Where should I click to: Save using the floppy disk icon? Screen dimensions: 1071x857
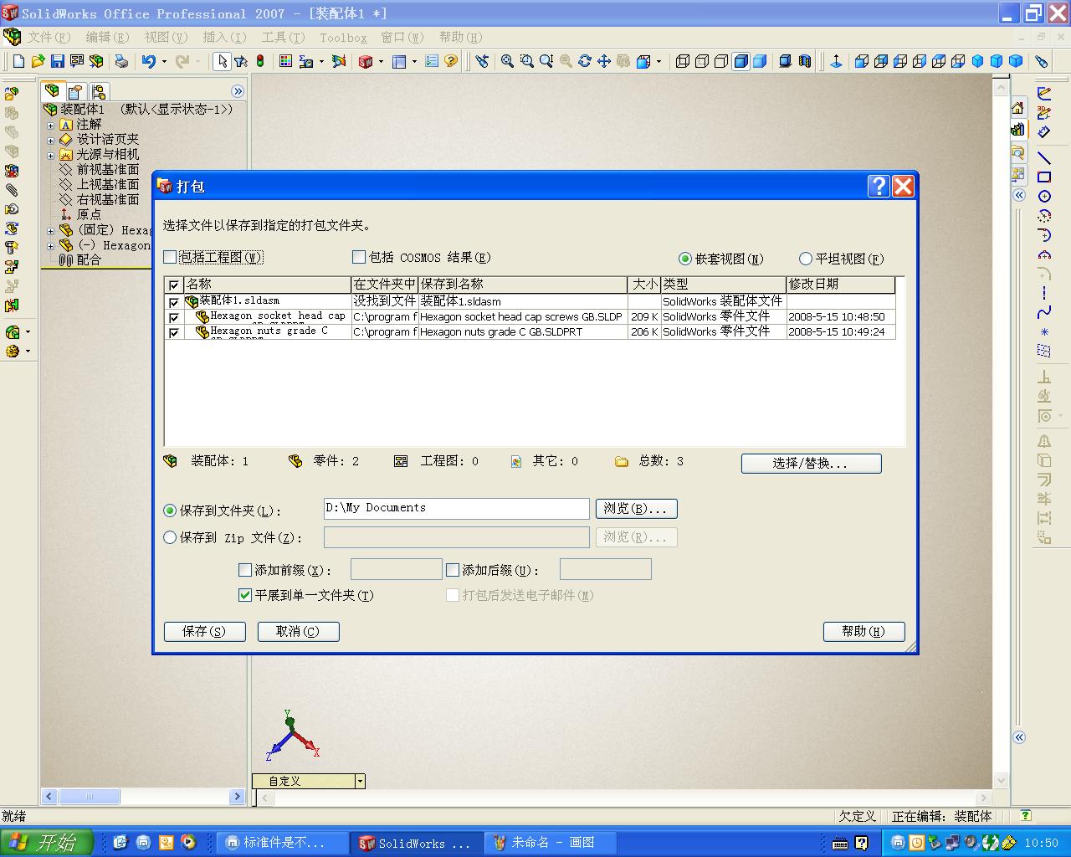(x=57, y=61)
